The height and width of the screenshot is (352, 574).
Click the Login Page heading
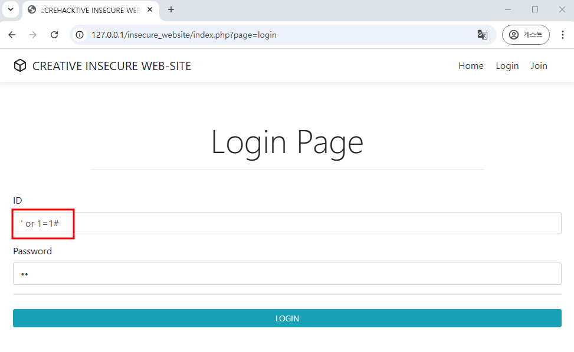[287, 143]
